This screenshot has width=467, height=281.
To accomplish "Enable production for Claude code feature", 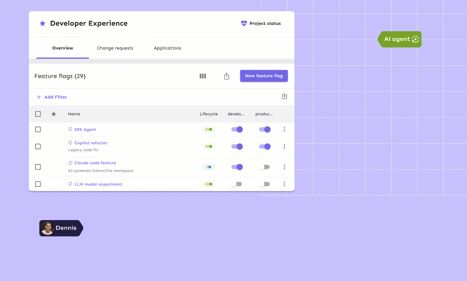I will coord(264,167).
